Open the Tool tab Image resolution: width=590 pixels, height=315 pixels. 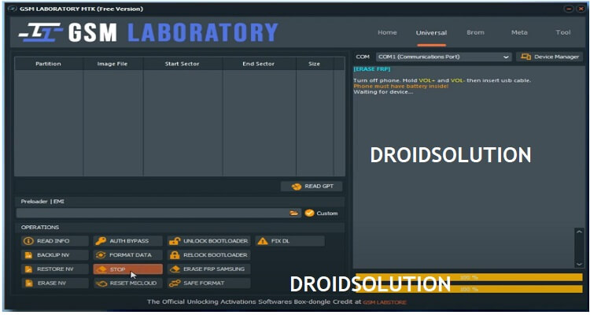(x=563, y=32)
